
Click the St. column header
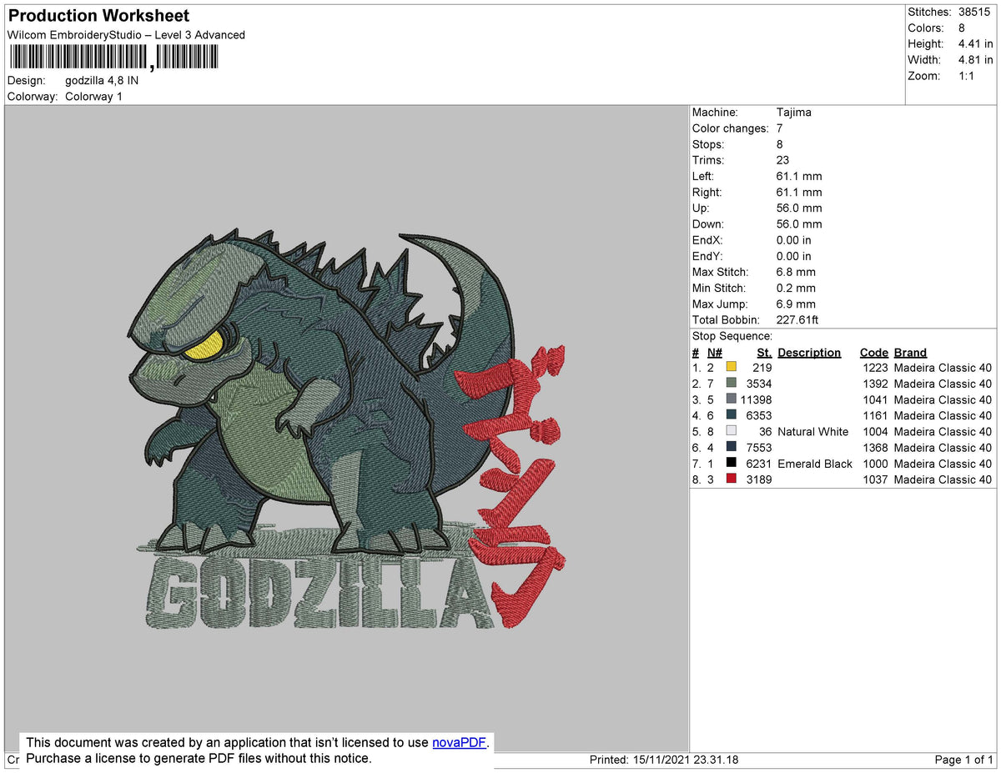point(764,352)
